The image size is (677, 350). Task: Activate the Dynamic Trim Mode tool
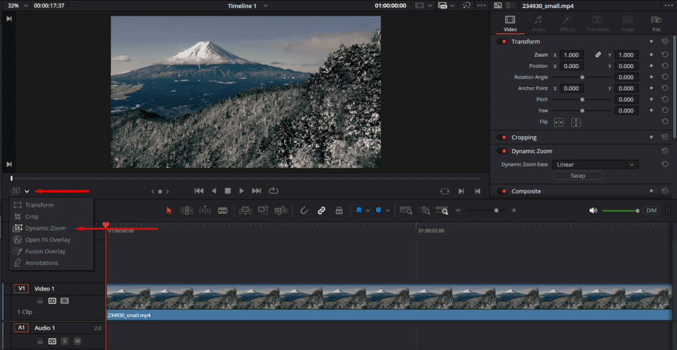tap(205, 211)
